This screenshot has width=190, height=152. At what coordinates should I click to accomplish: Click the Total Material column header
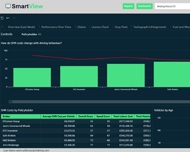click(x=142, y=116)
